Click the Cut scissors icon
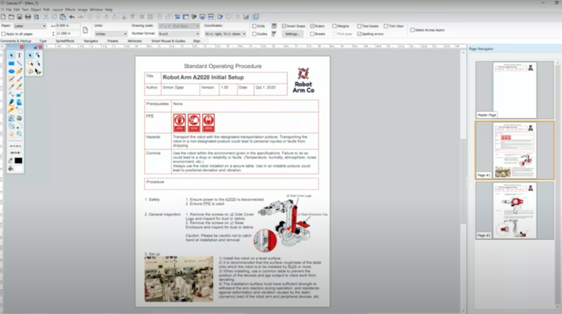The image size is (562, 314). 46,17
